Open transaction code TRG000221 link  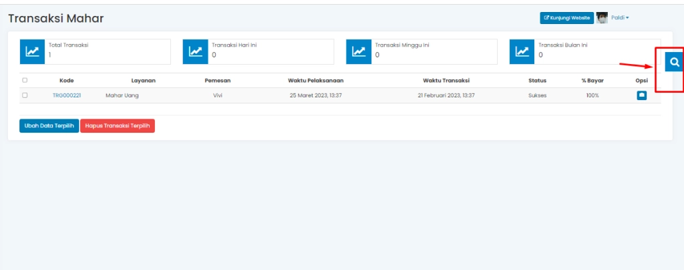click(x=67, y=95)
